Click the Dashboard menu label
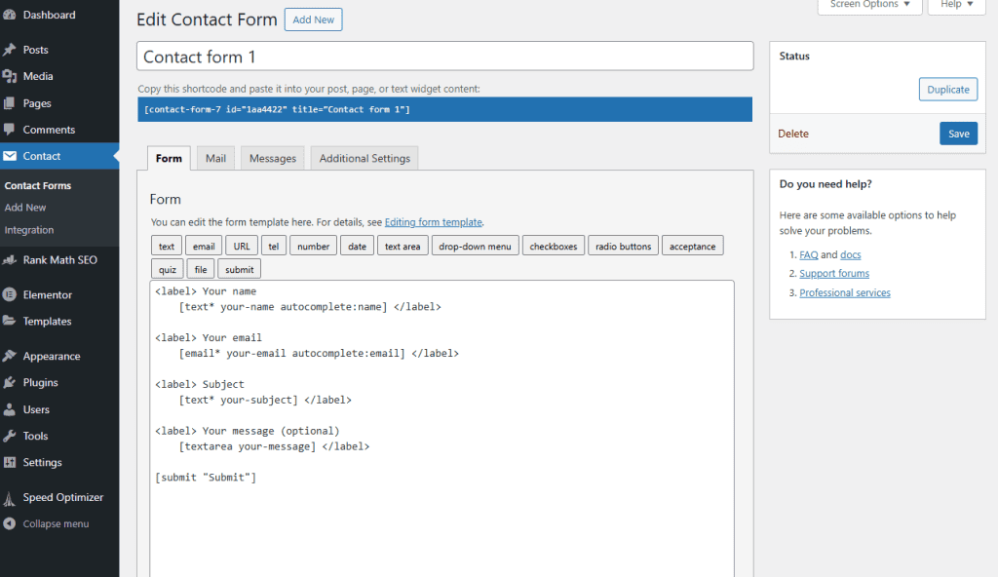Image resolution: width=998 pixels, height=577 pixels. [49, 15]
